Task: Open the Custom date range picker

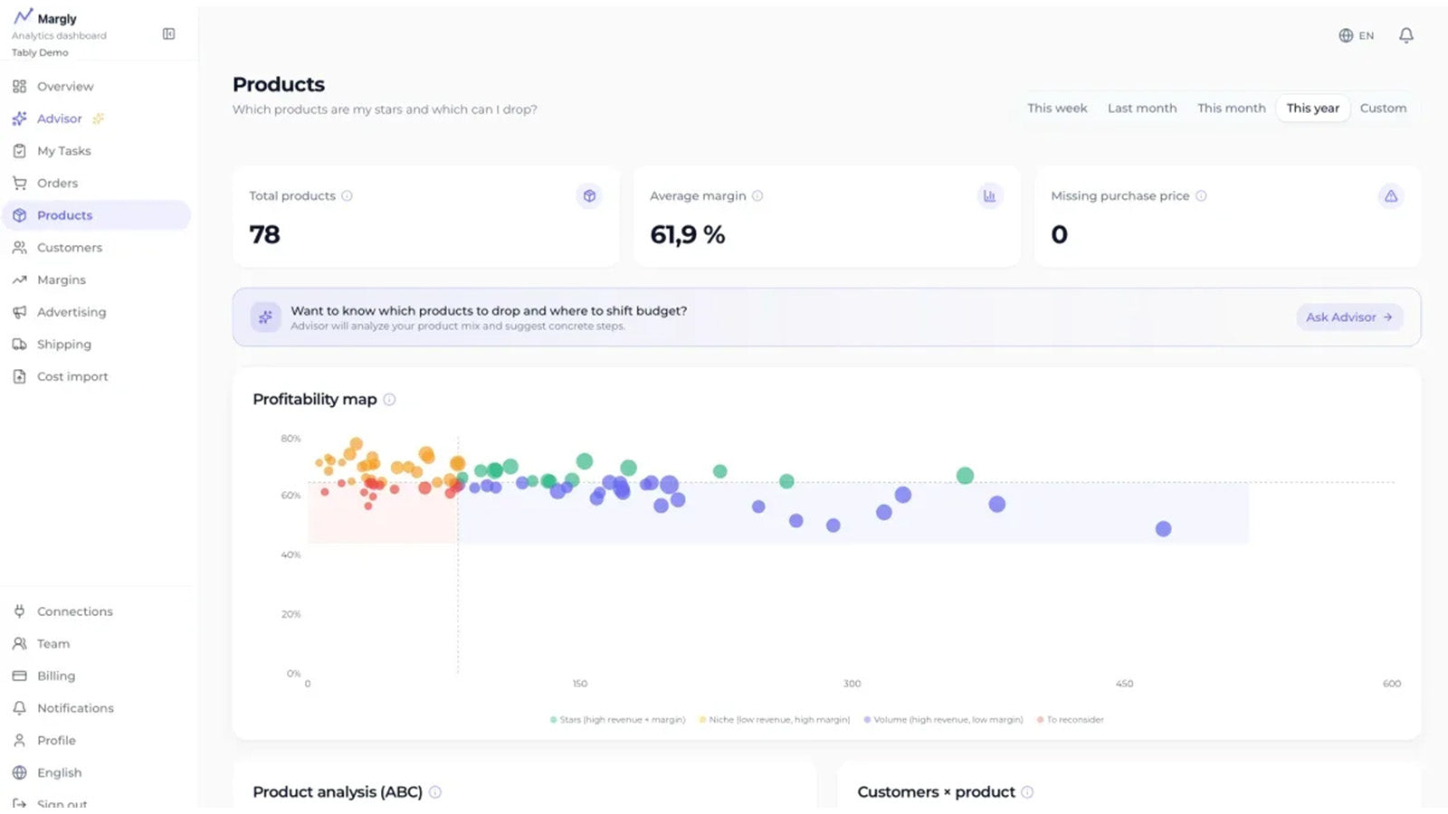Action: tap(1383, 108)
